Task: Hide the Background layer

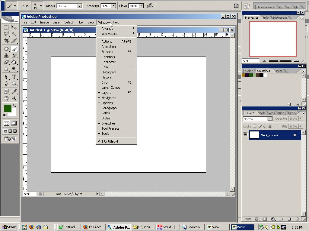Action: [245, 135]
